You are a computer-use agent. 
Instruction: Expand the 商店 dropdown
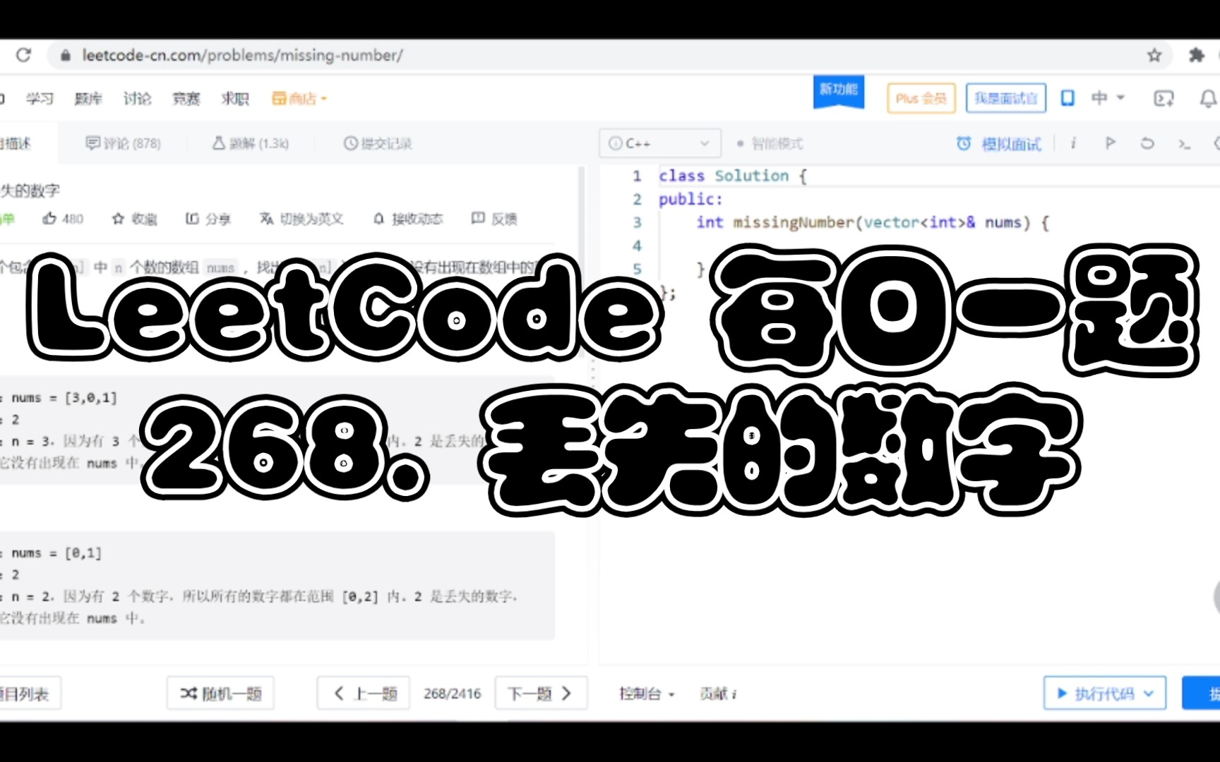point(300,99)
